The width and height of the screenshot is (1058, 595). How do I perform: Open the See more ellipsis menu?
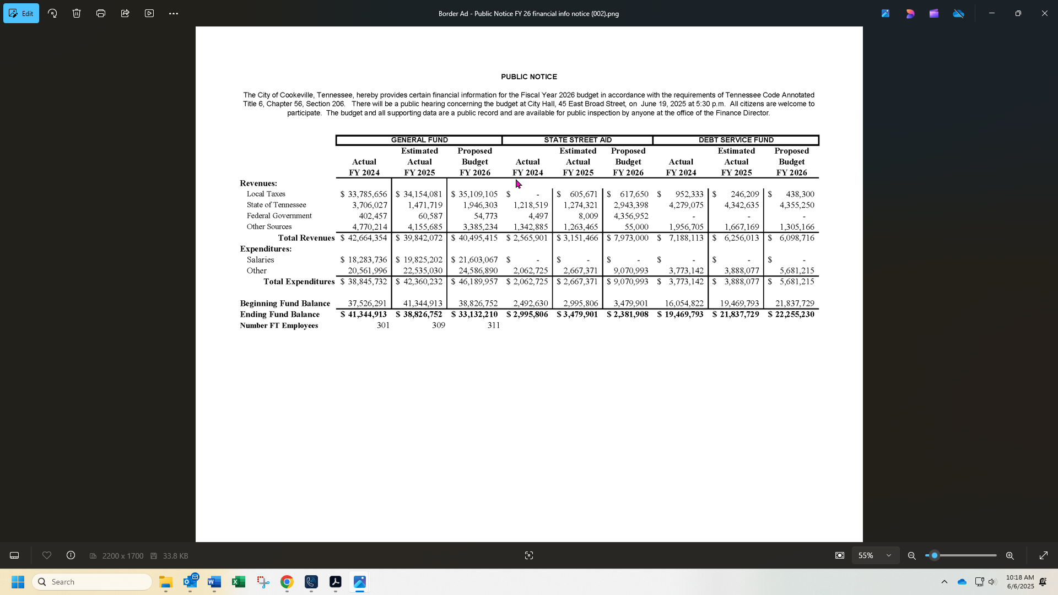tap(174, 13)
